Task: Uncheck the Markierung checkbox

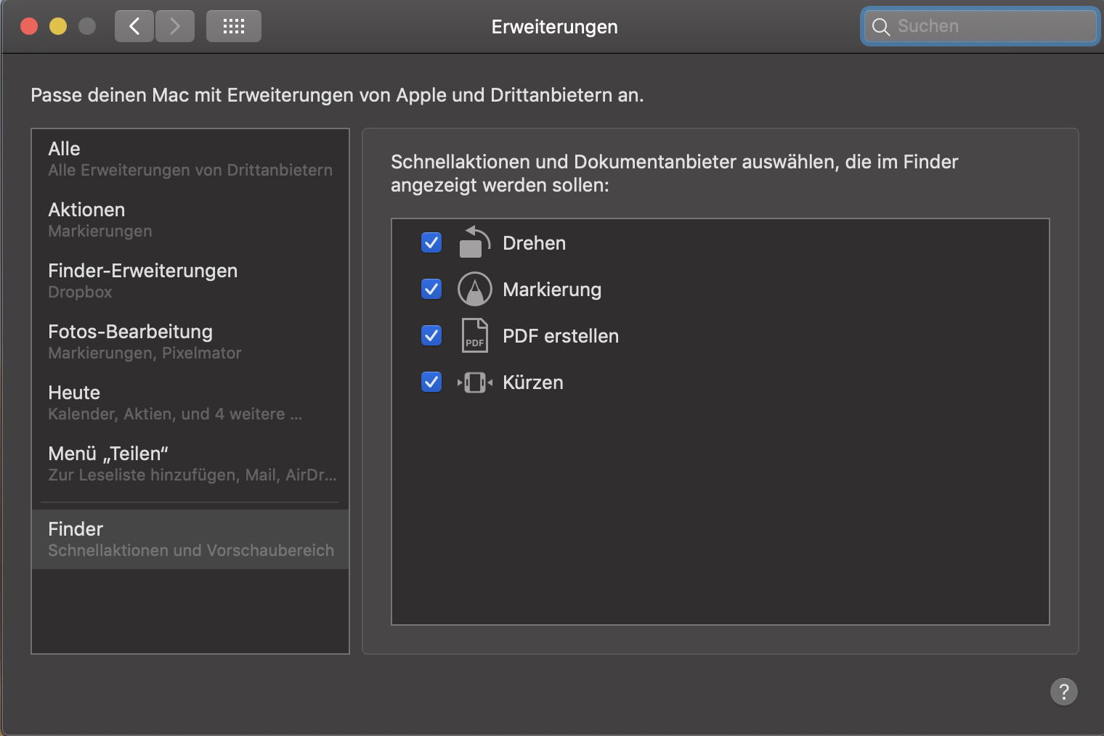Action: 431,289
